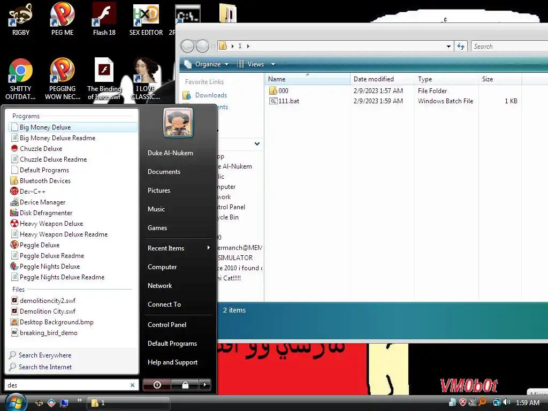
Task: Select Big Money Deluxe Readme result
Action: click(x=73, y=138)
